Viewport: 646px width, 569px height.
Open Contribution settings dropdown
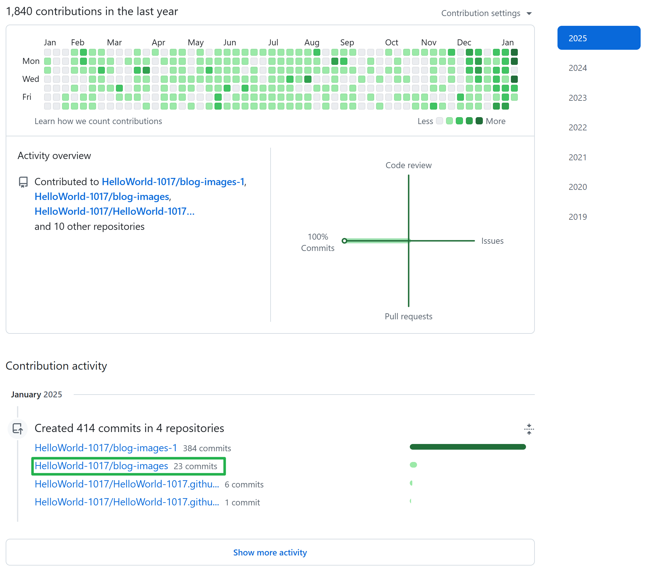[x=481, y=13]
